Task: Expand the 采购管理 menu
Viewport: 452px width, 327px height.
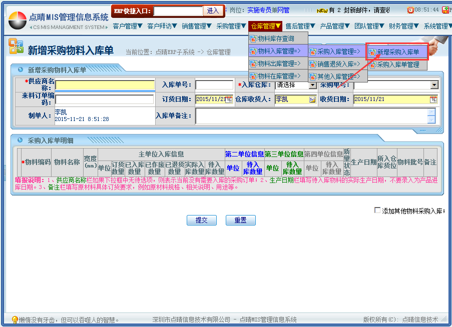Action: pyautogui.click(x=231, y=26)
